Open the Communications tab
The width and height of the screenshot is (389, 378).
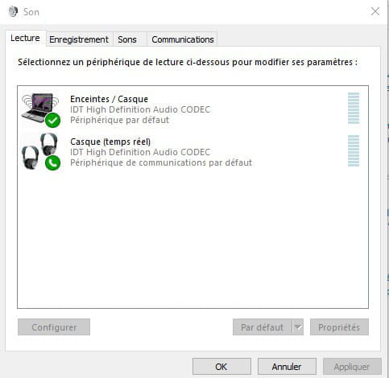tap(183, 39)
